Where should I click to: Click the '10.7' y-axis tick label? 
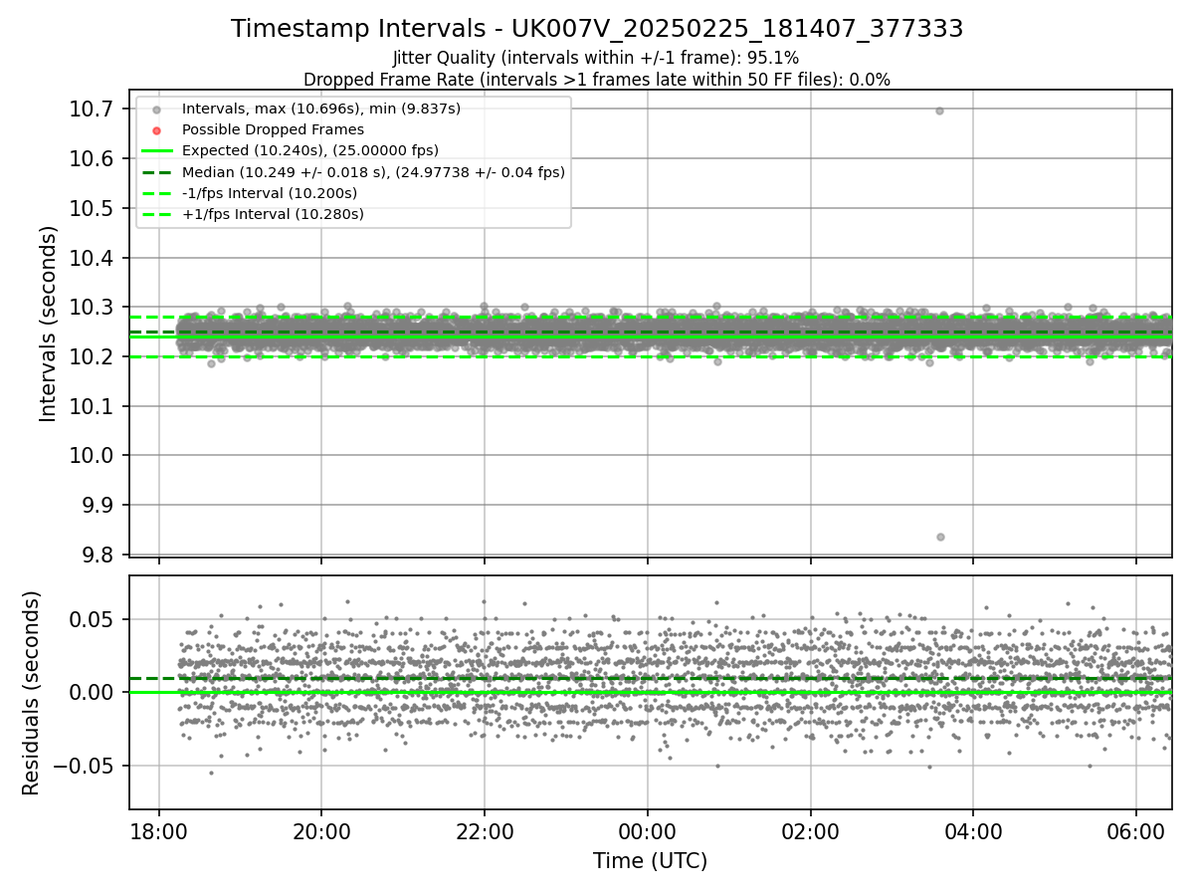[93, 110]
